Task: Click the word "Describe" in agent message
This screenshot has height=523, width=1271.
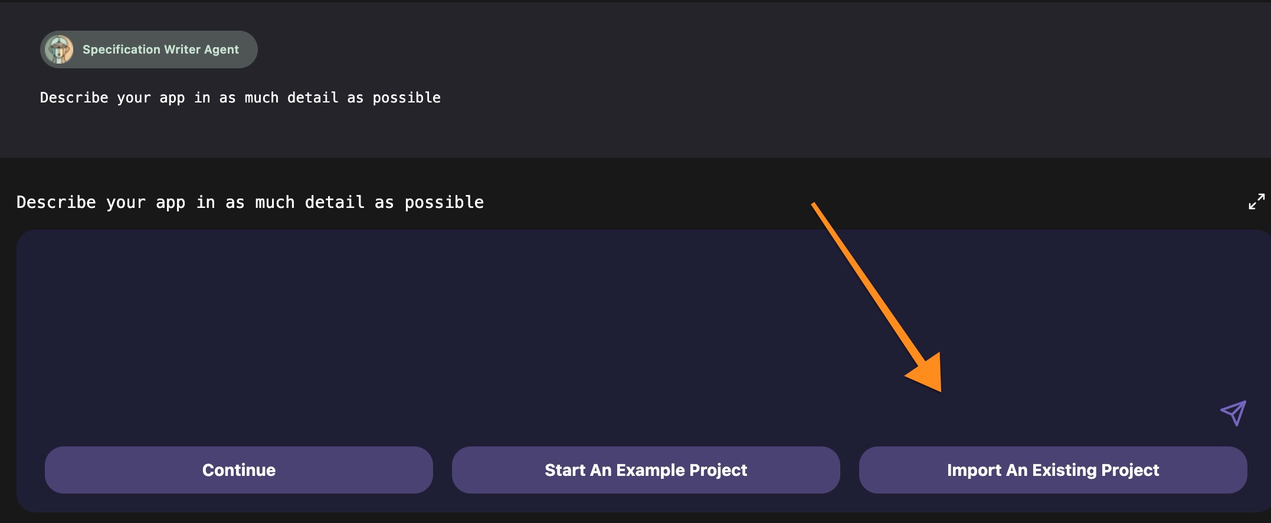Action: pyautogui.click(x=74, y=98)
